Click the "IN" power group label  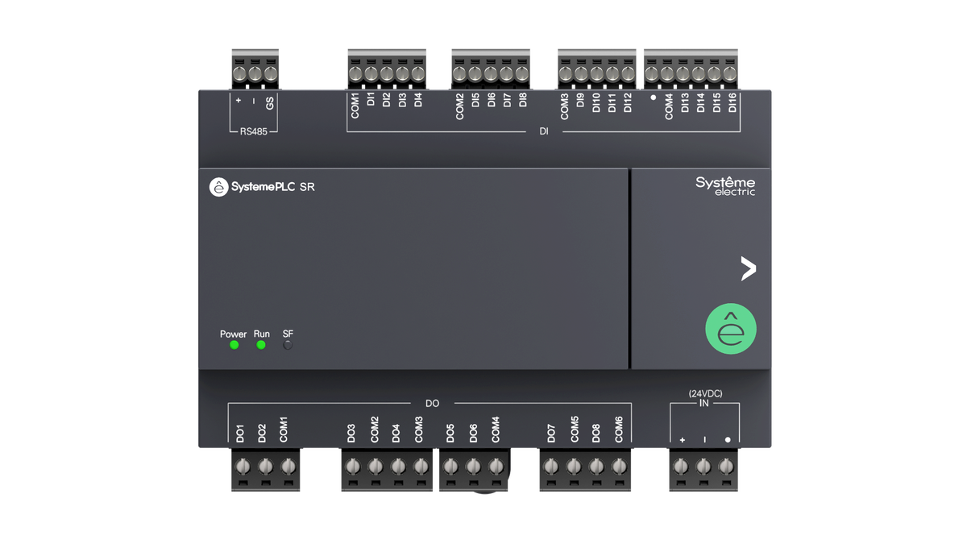tap(704, 403)
